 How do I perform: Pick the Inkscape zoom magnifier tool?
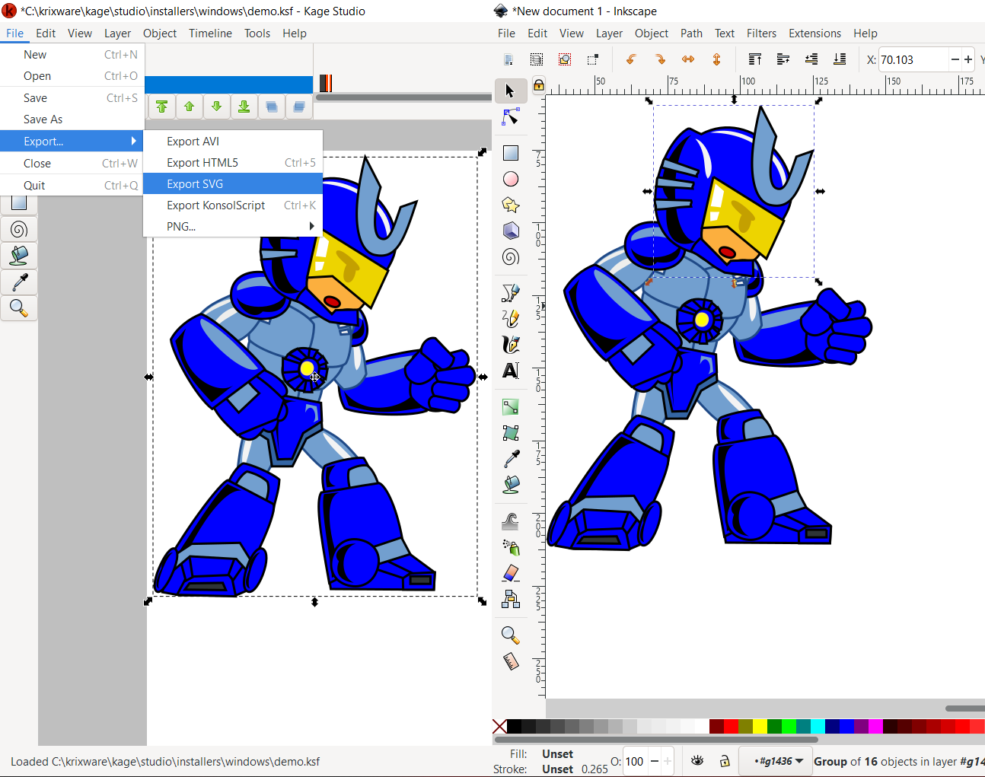(511, 635)
